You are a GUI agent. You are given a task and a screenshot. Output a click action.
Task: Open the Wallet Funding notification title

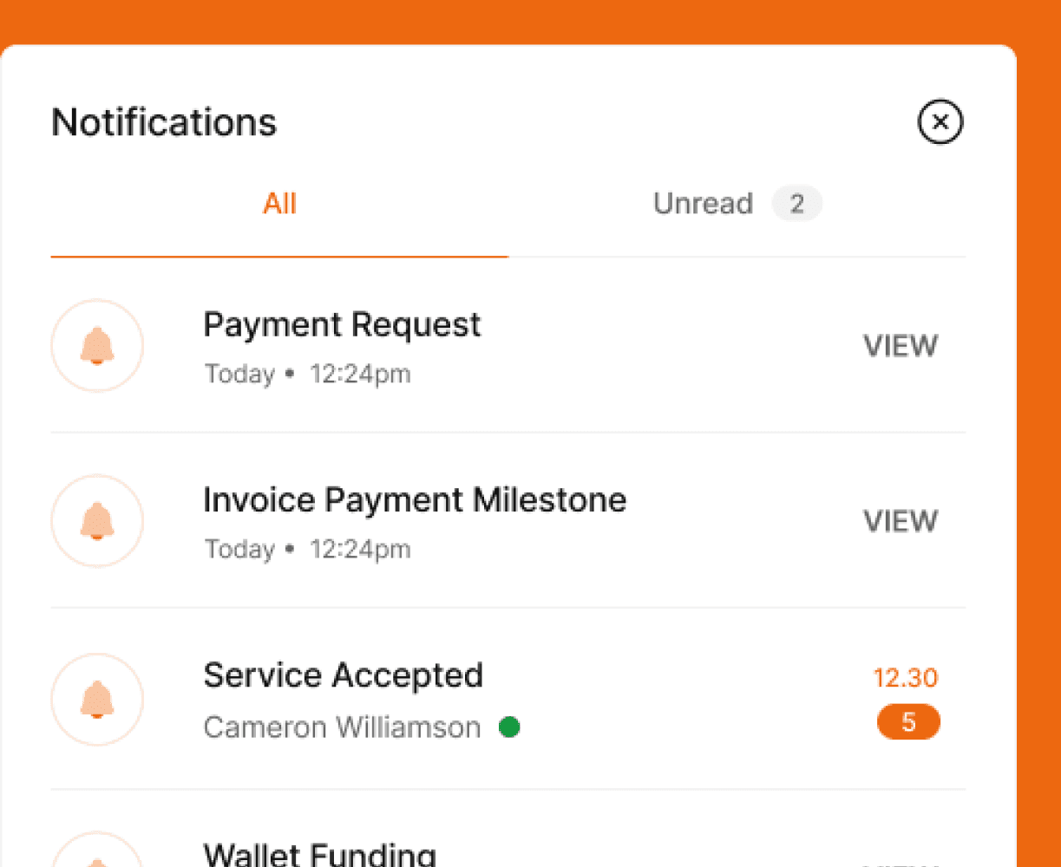(x=319, y=854)
